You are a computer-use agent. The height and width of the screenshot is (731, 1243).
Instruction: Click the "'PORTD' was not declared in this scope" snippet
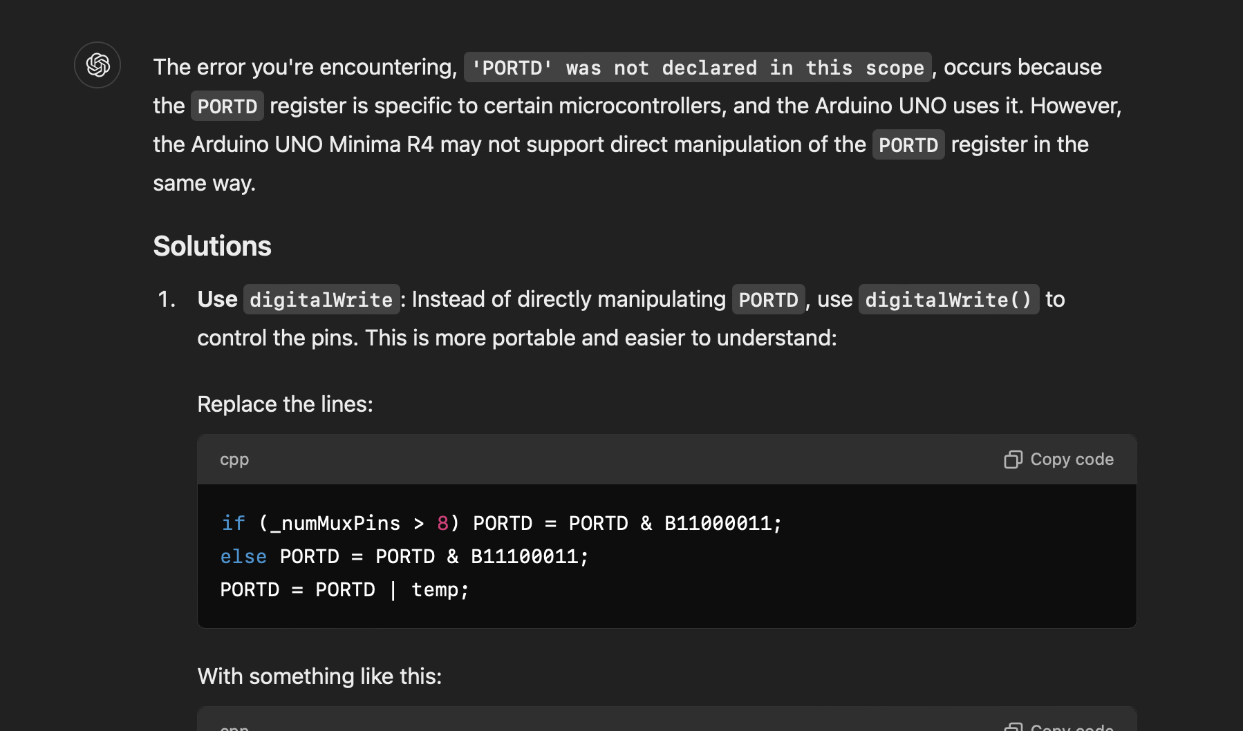tap(697, 68)
